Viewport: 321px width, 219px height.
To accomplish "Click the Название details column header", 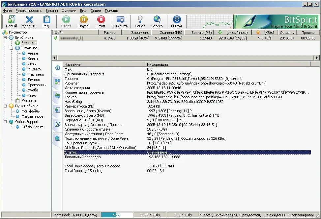I will [x=104, y=64].
